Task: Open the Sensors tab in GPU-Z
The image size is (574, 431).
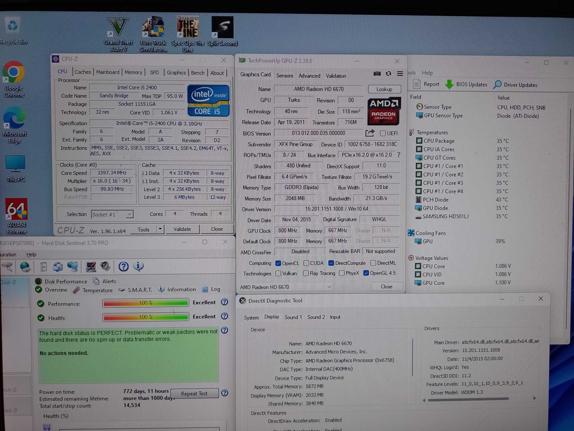Action: click(284, 76)
